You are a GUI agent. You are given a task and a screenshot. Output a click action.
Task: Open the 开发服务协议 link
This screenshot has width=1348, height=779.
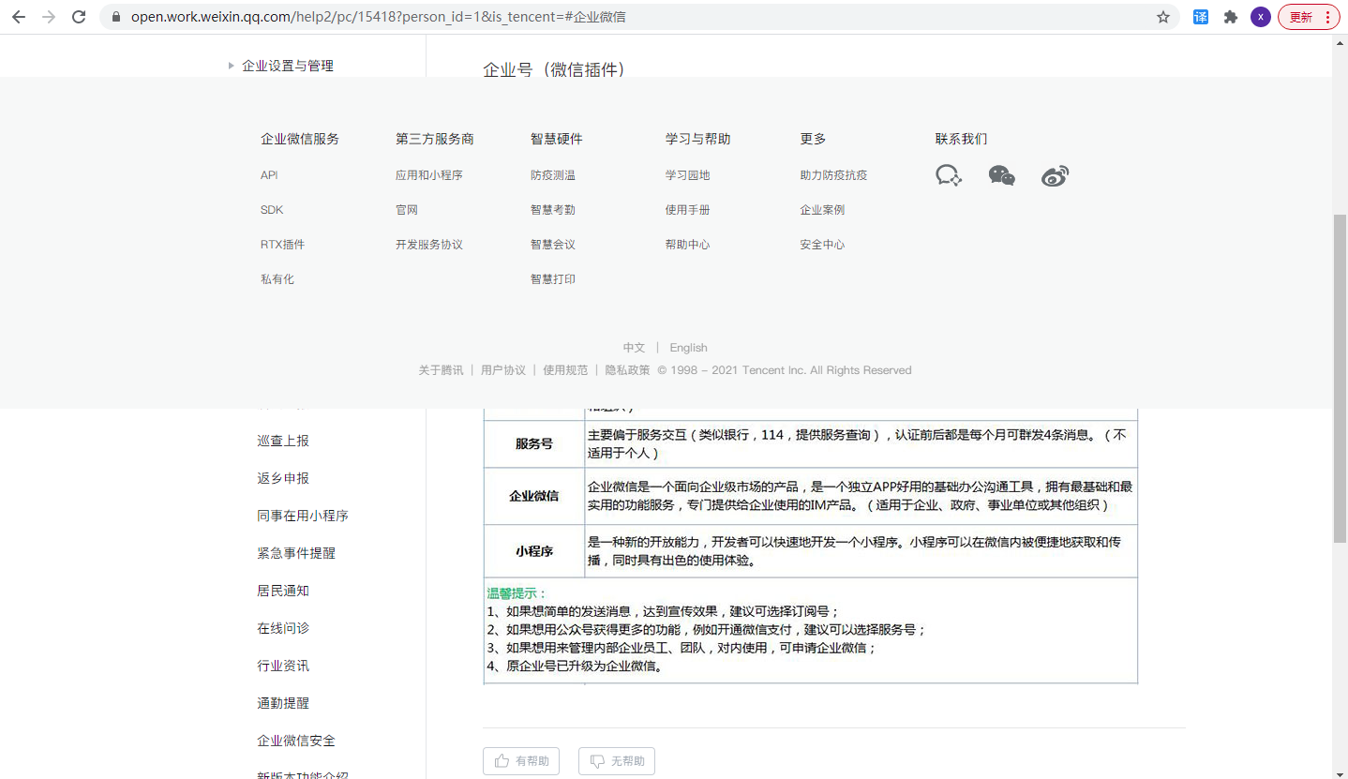pyautogui.click(x=429, y=245)
